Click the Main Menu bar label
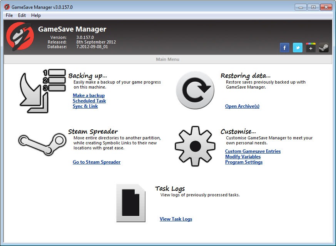The height and width of the screenshot is (246, 336). click(x=167, y=59)
